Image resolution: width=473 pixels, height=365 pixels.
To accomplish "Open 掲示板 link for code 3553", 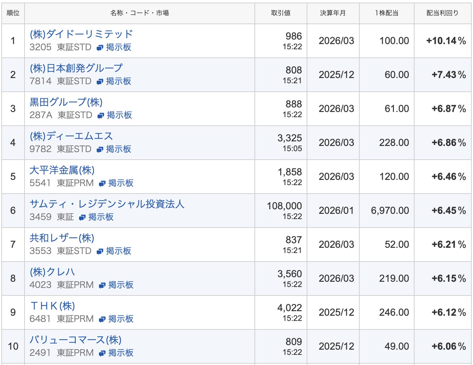I will pyautogui.click(x=119, y=251).
